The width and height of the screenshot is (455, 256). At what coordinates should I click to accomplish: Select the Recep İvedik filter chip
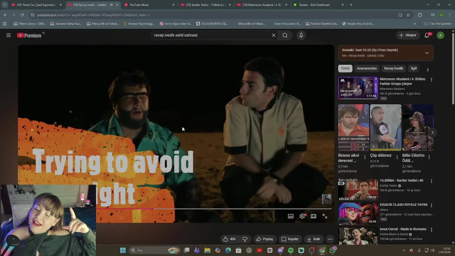click(x=394, y=68)
